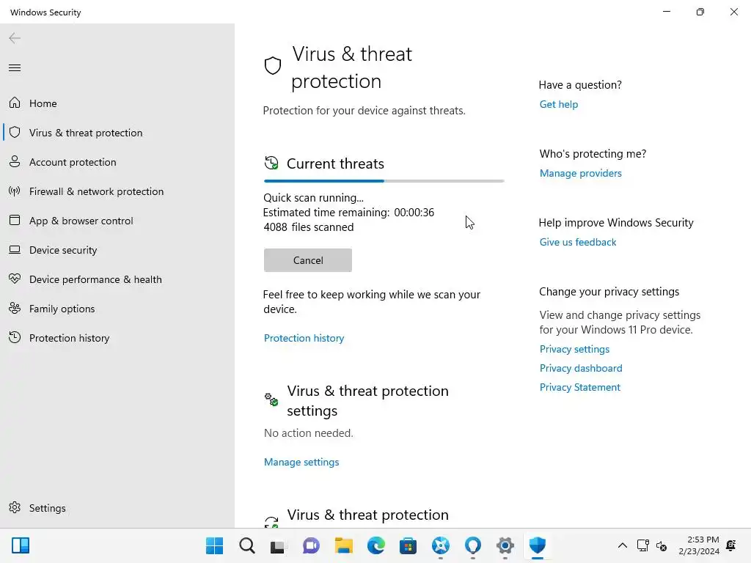Viewport: 751px width, 563px height.
Task: Click the circular blue app icon on taskbar
Action: [x=440, y=545]
